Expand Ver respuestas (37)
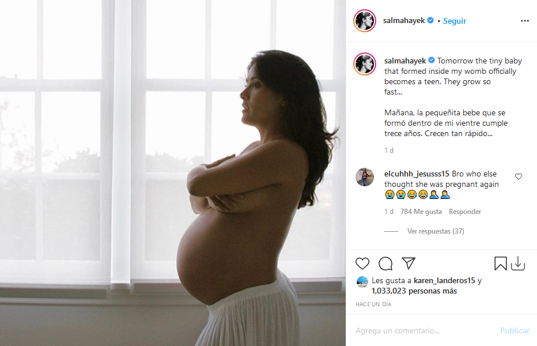The width and height of the screenshot is (537, 346). tap(436, 231)
